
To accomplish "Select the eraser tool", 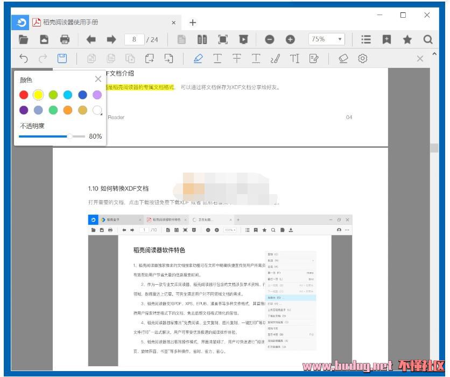I will tap(343, 58).
